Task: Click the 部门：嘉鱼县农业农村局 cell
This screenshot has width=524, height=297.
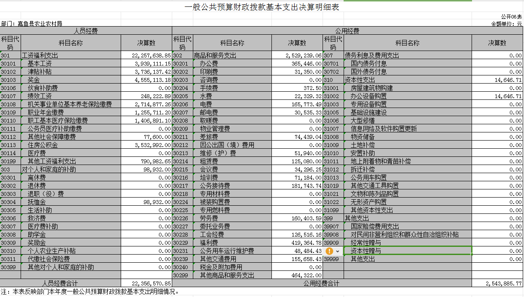Action: pos(32,24)
